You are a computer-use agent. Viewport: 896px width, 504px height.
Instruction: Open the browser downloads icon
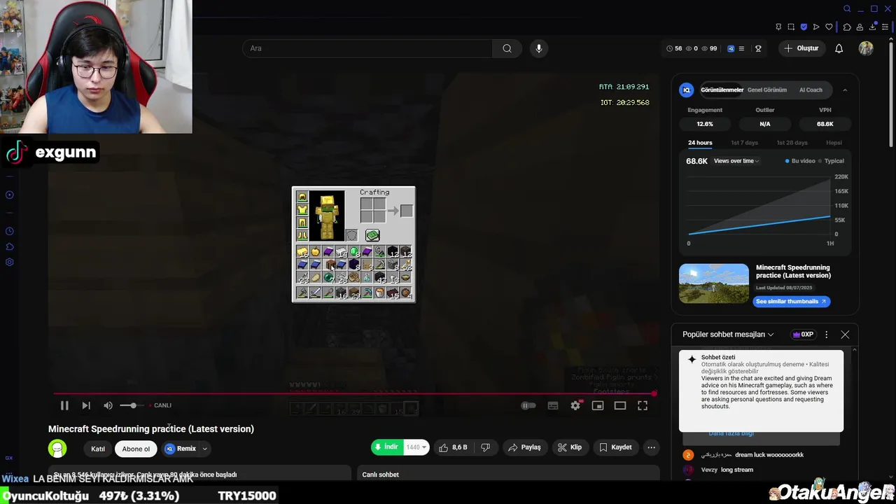coord(872,27)
